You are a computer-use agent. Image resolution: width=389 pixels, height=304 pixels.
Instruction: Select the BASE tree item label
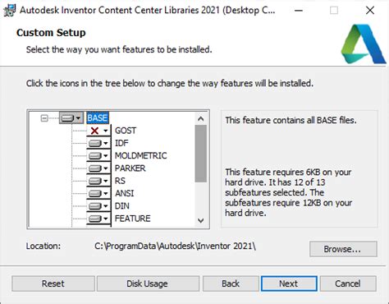pyautogui.click(x=98, y=118)
